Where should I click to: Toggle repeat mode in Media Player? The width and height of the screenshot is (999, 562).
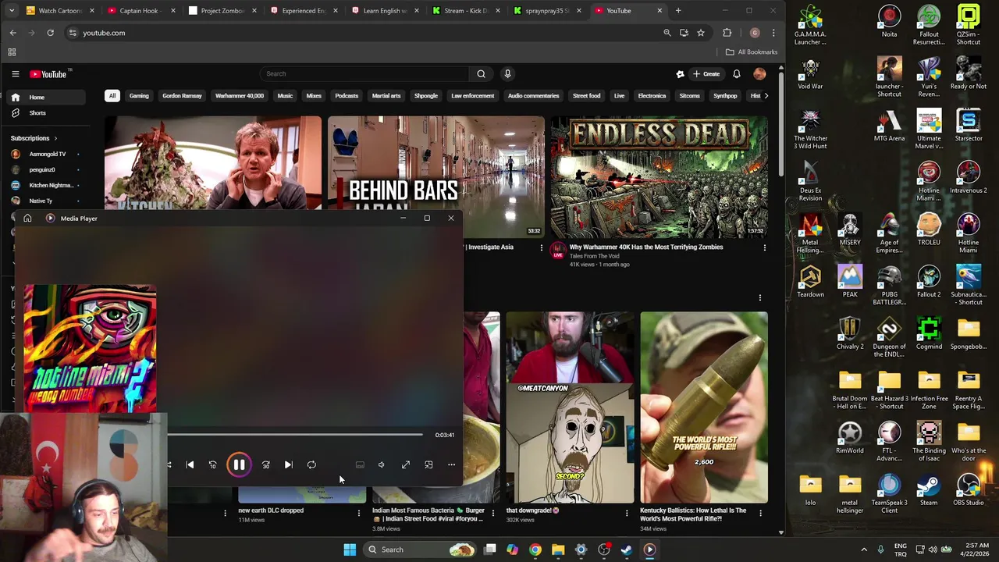tap(311, 464)
